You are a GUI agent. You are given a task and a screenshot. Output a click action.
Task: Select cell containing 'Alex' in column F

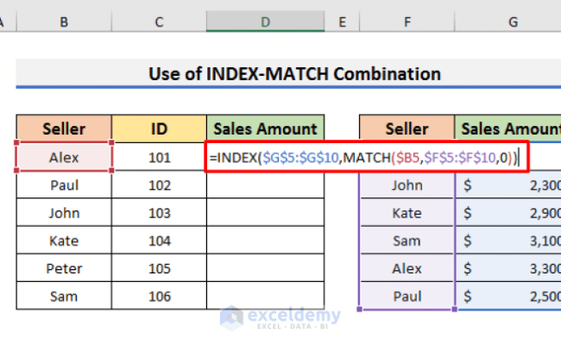pyautogui.click(x=407, y=268)
